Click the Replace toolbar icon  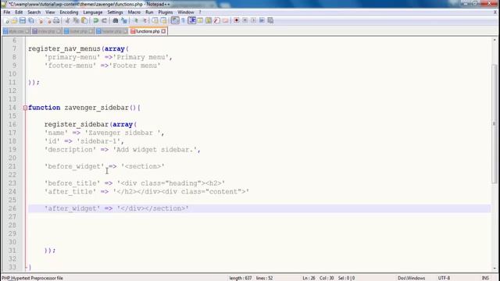pyautogui.click(x=123, y=21)
